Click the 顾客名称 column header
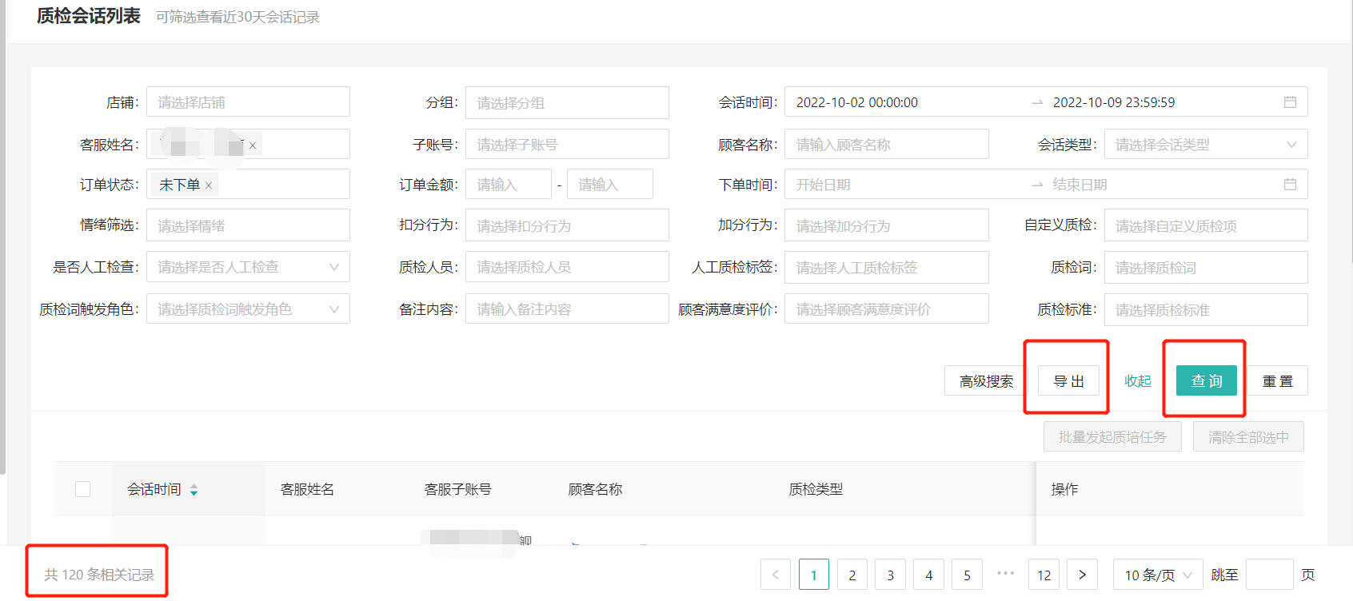Image resolution: width=1353 pixels, height=601 pixels. (x=595, y=489)
